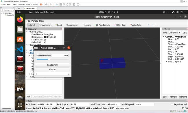
Task: Toggle the Focal Shape Fixed Size checkbox
Action: click(176, 52)
